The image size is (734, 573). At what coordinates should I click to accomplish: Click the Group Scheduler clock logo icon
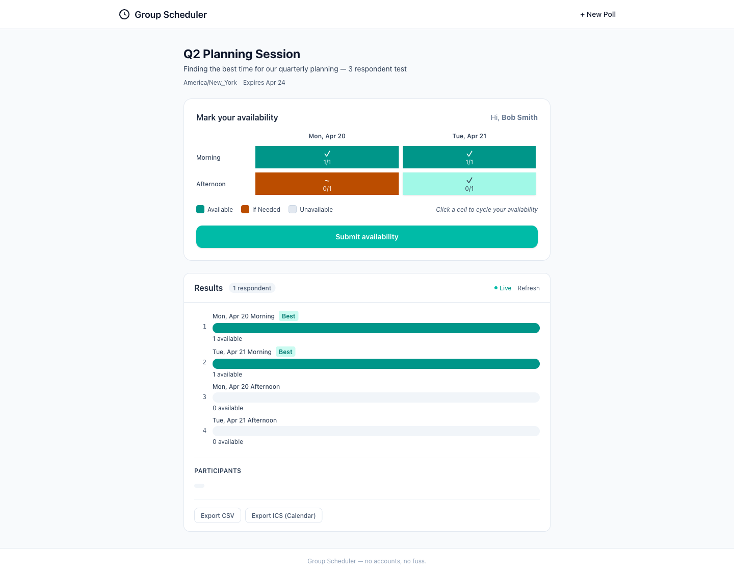[x=124, y=14]
